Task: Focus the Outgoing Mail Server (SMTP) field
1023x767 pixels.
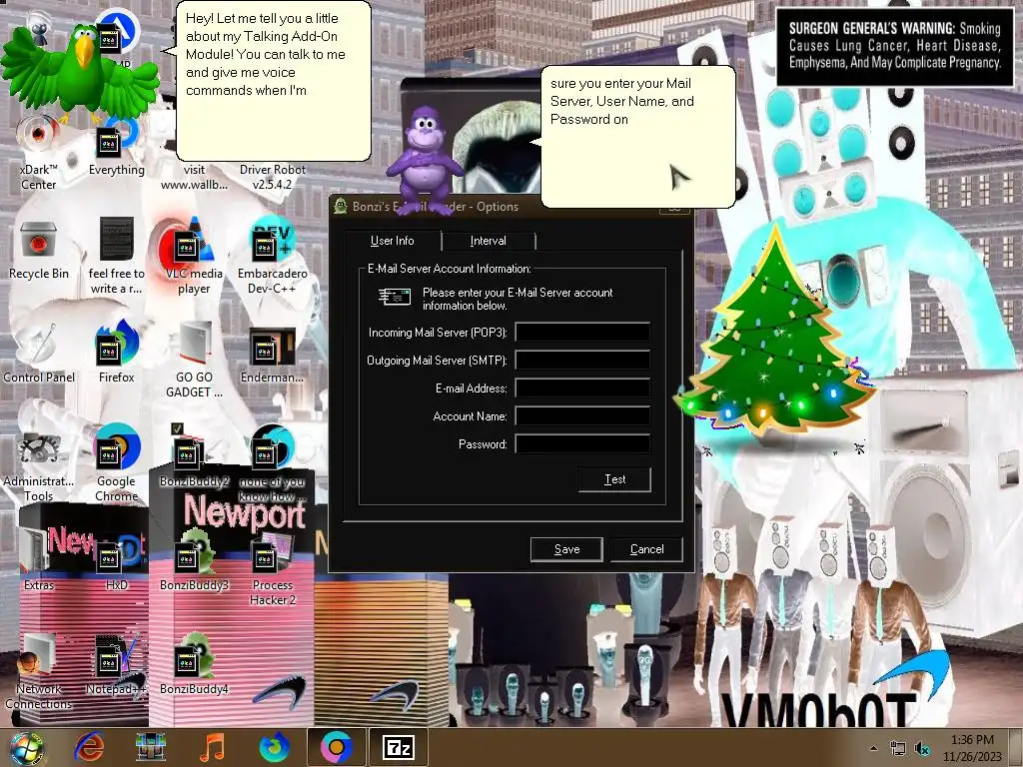Action: (582, 360)
